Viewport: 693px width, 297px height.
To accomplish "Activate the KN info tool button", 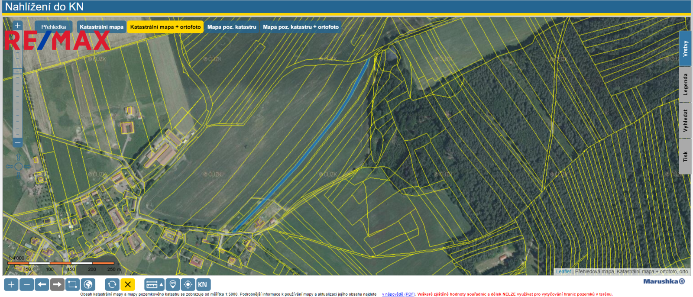I will (203, 284).
